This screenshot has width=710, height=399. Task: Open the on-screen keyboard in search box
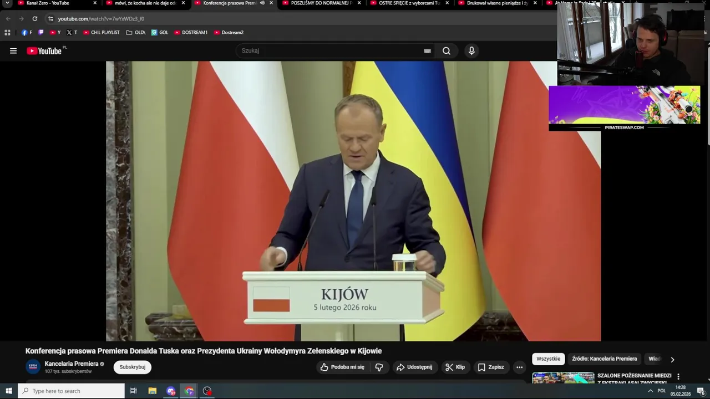[x=427, y=51]
